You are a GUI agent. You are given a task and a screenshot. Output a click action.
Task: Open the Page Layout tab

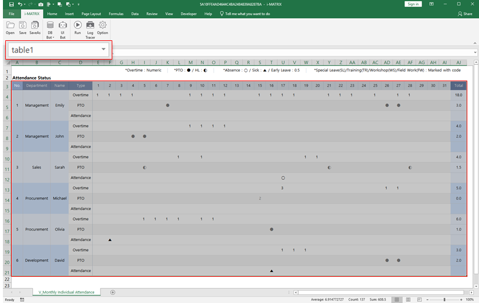[x=91, y=13]
